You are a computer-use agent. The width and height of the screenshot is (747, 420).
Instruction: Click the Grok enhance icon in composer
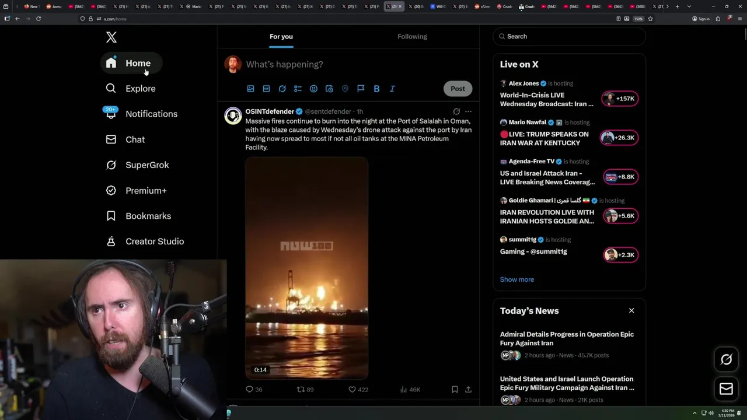(x=282, y=89)
